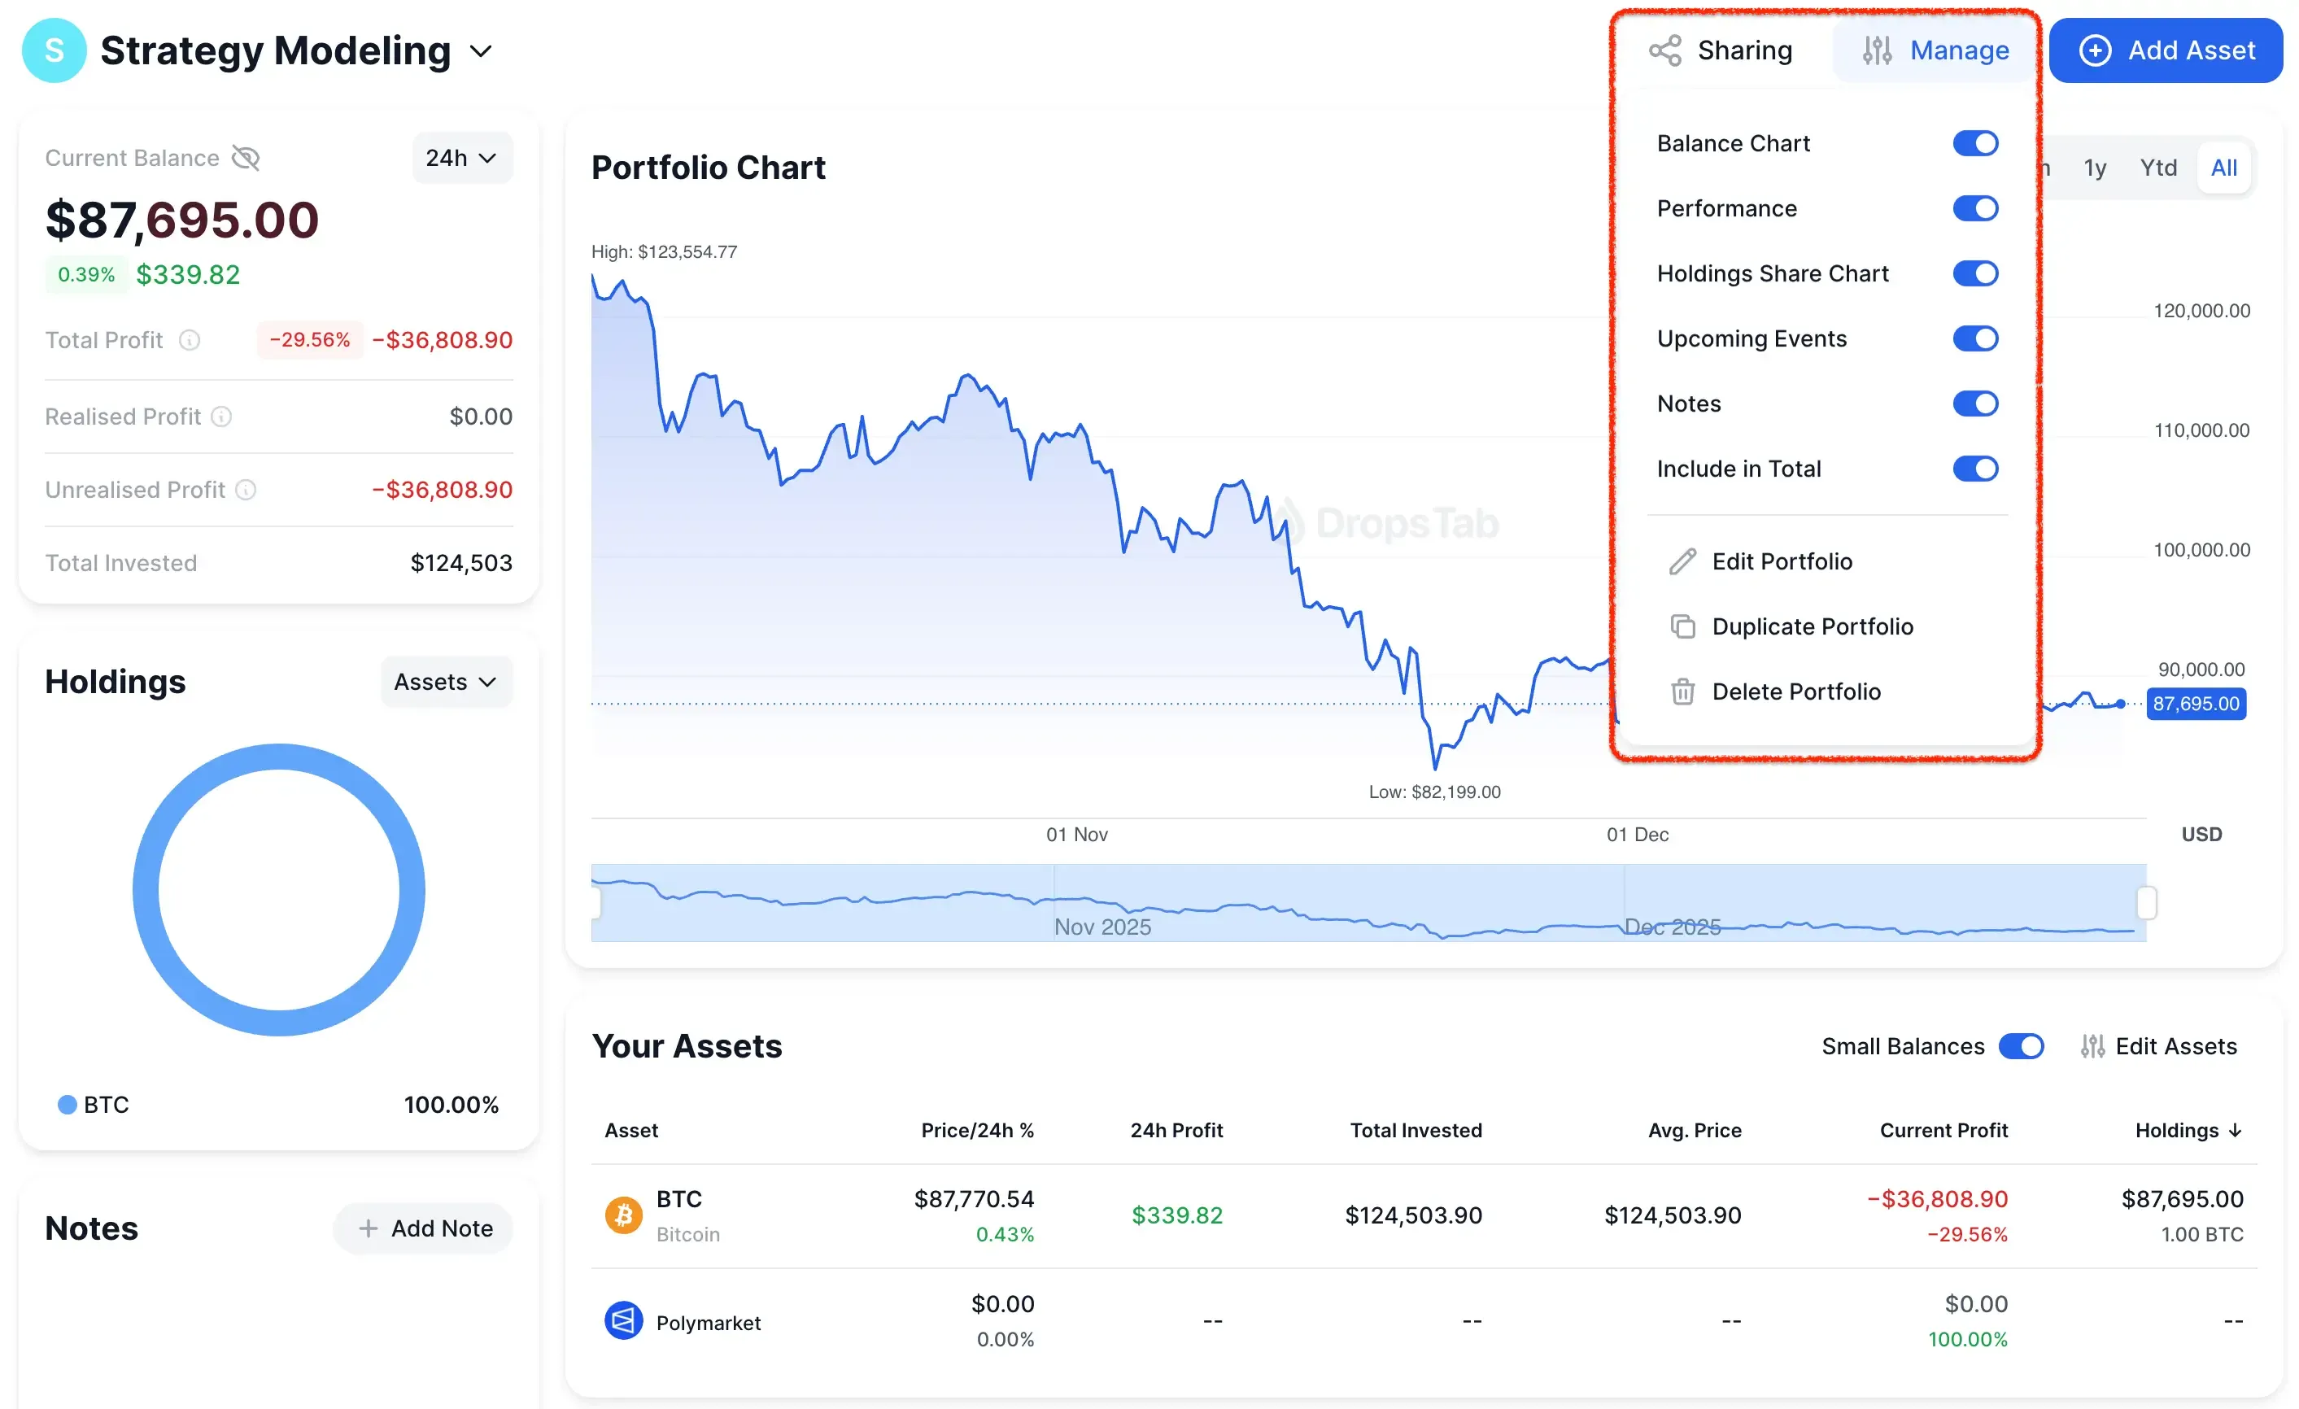Click the Duplicate Portfolio copy icon
The width and height of the screenshot is (2299, 1409).
[1683, 626]
